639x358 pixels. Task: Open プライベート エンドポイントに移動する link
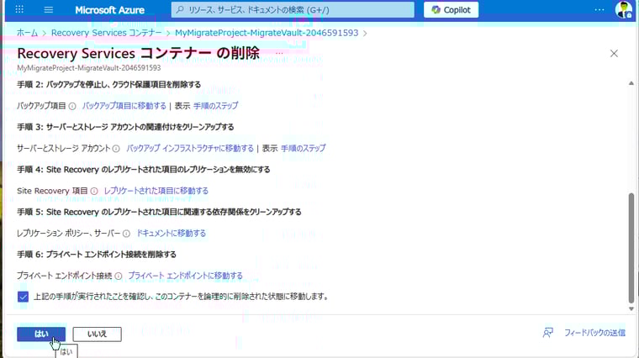click(186, 276)
